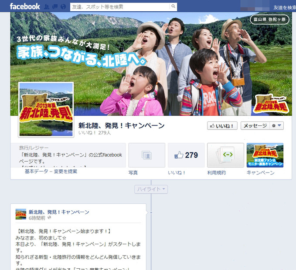Click the 6時間前 timestamp
Screen dimensions: 296x270
[x=37, y=218]
